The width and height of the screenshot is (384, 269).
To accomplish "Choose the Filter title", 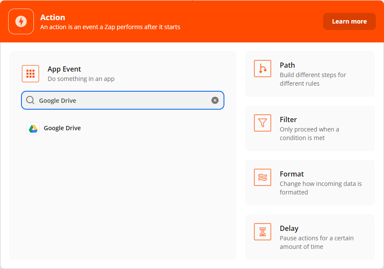I will 288,120.
